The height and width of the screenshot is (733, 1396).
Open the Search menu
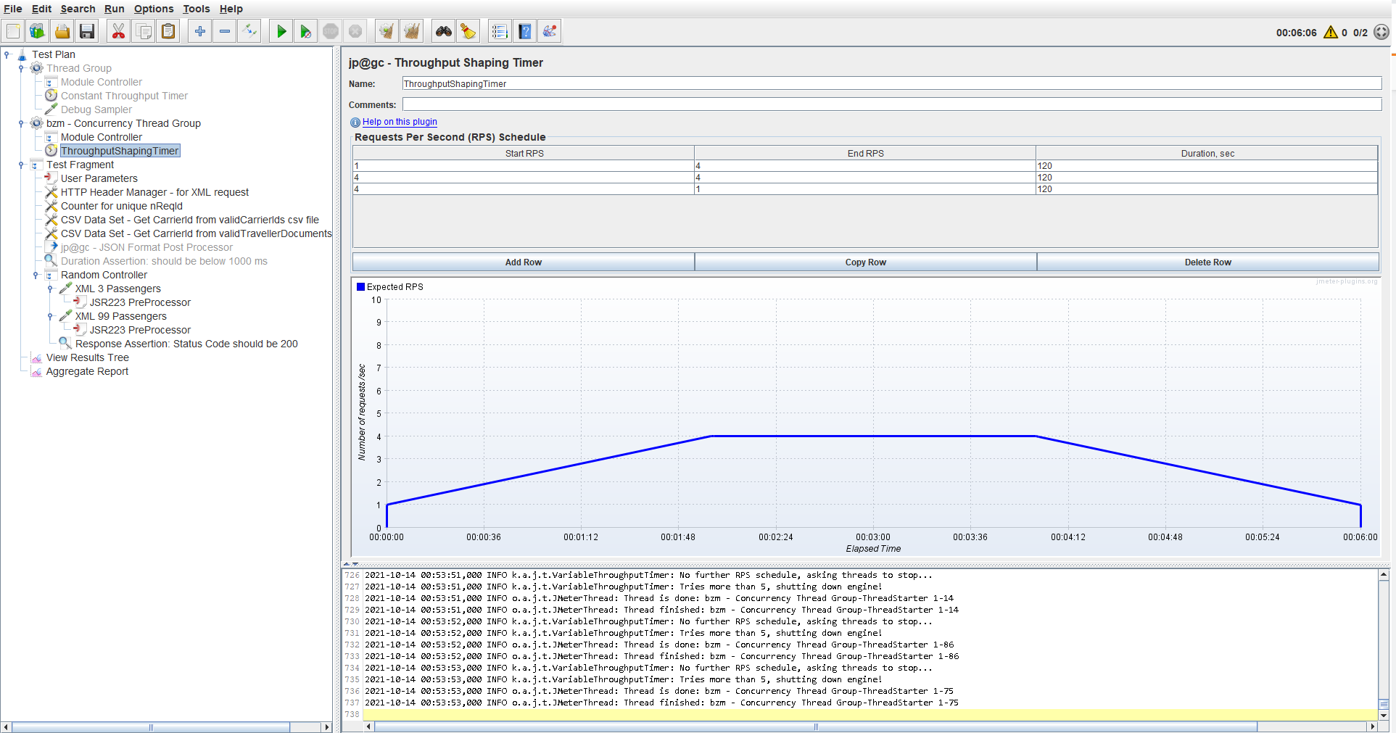click(x=78, y=9)
